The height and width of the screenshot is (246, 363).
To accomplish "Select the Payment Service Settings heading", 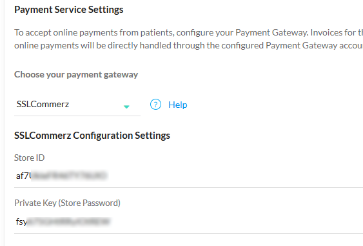I will click(x=69, y=10).
